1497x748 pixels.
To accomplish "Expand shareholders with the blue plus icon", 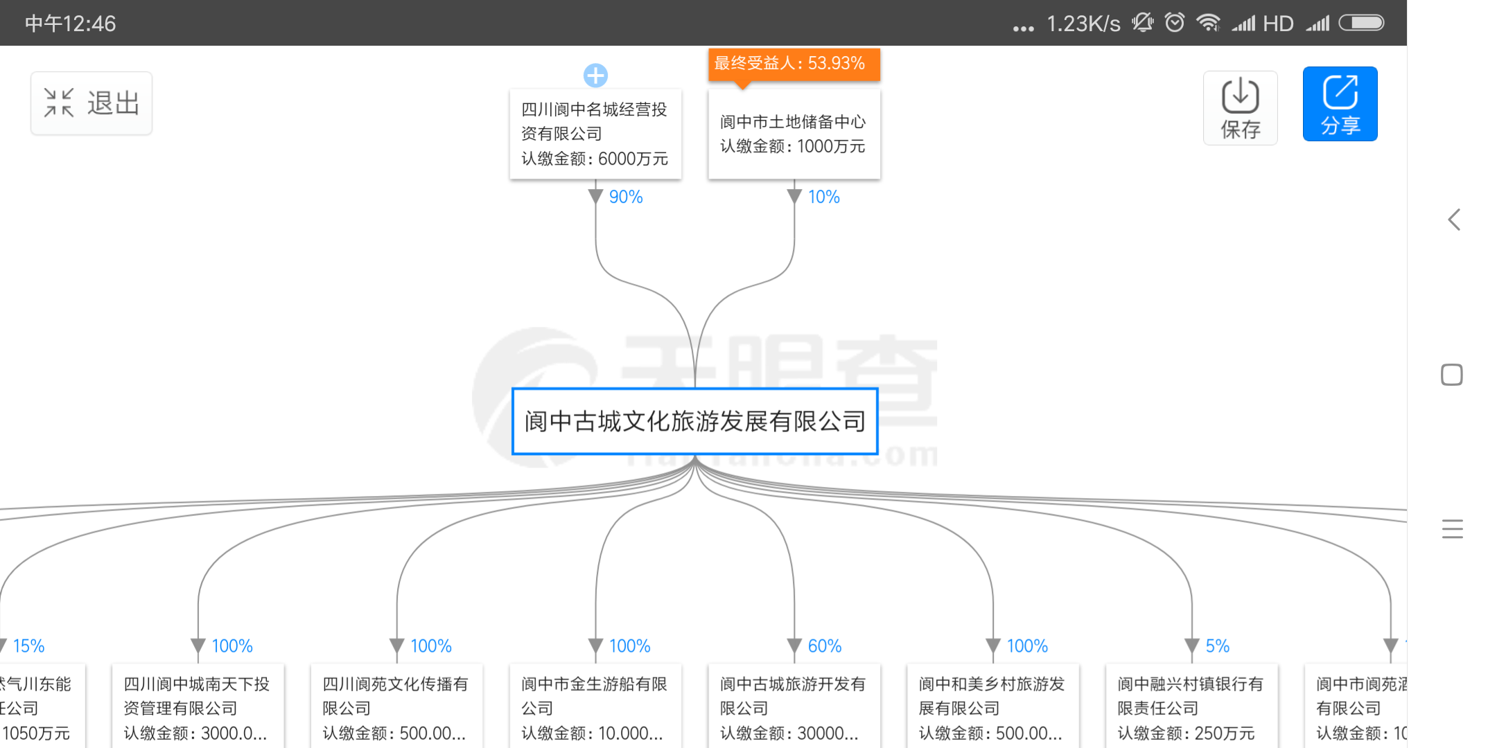I will coord(595,75).
